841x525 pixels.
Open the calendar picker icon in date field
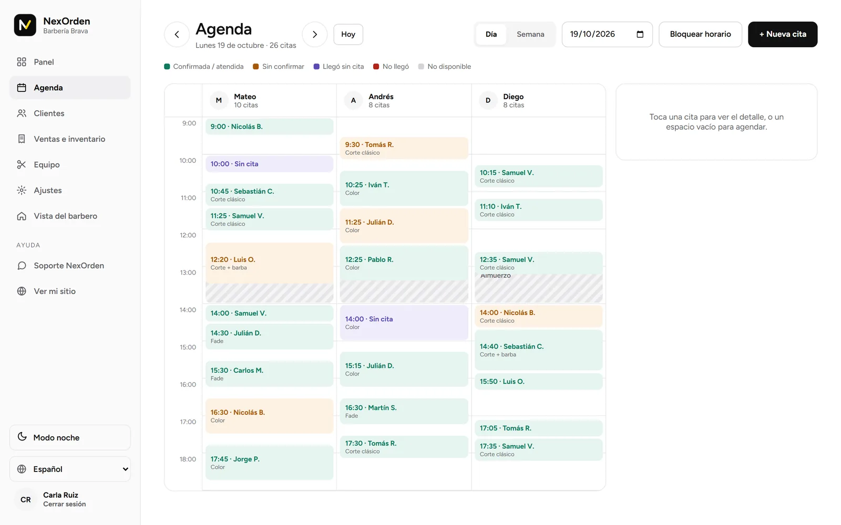pos(640,34)
